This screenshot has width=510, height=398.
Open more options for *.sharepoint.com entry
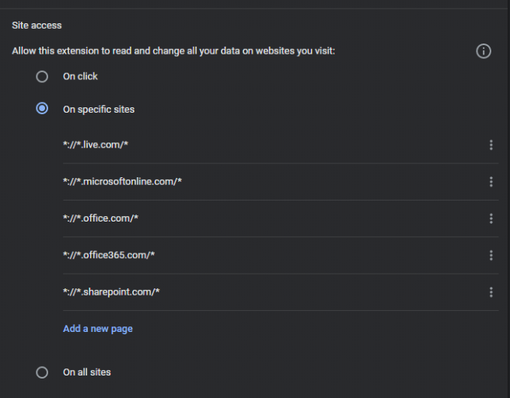pyautogui.click(x=491, y=292)
